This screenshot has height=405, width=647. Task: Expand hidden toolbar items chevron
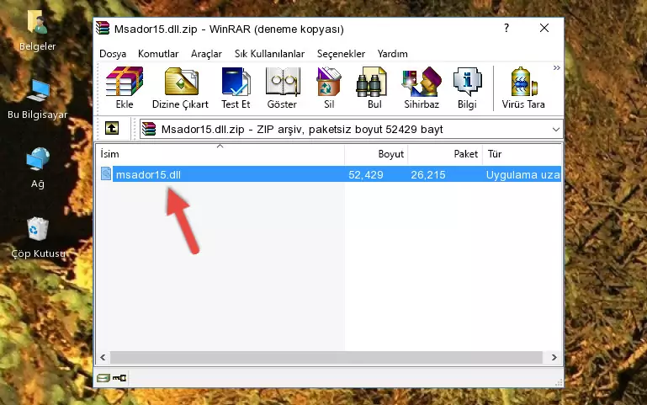point(557,67)
